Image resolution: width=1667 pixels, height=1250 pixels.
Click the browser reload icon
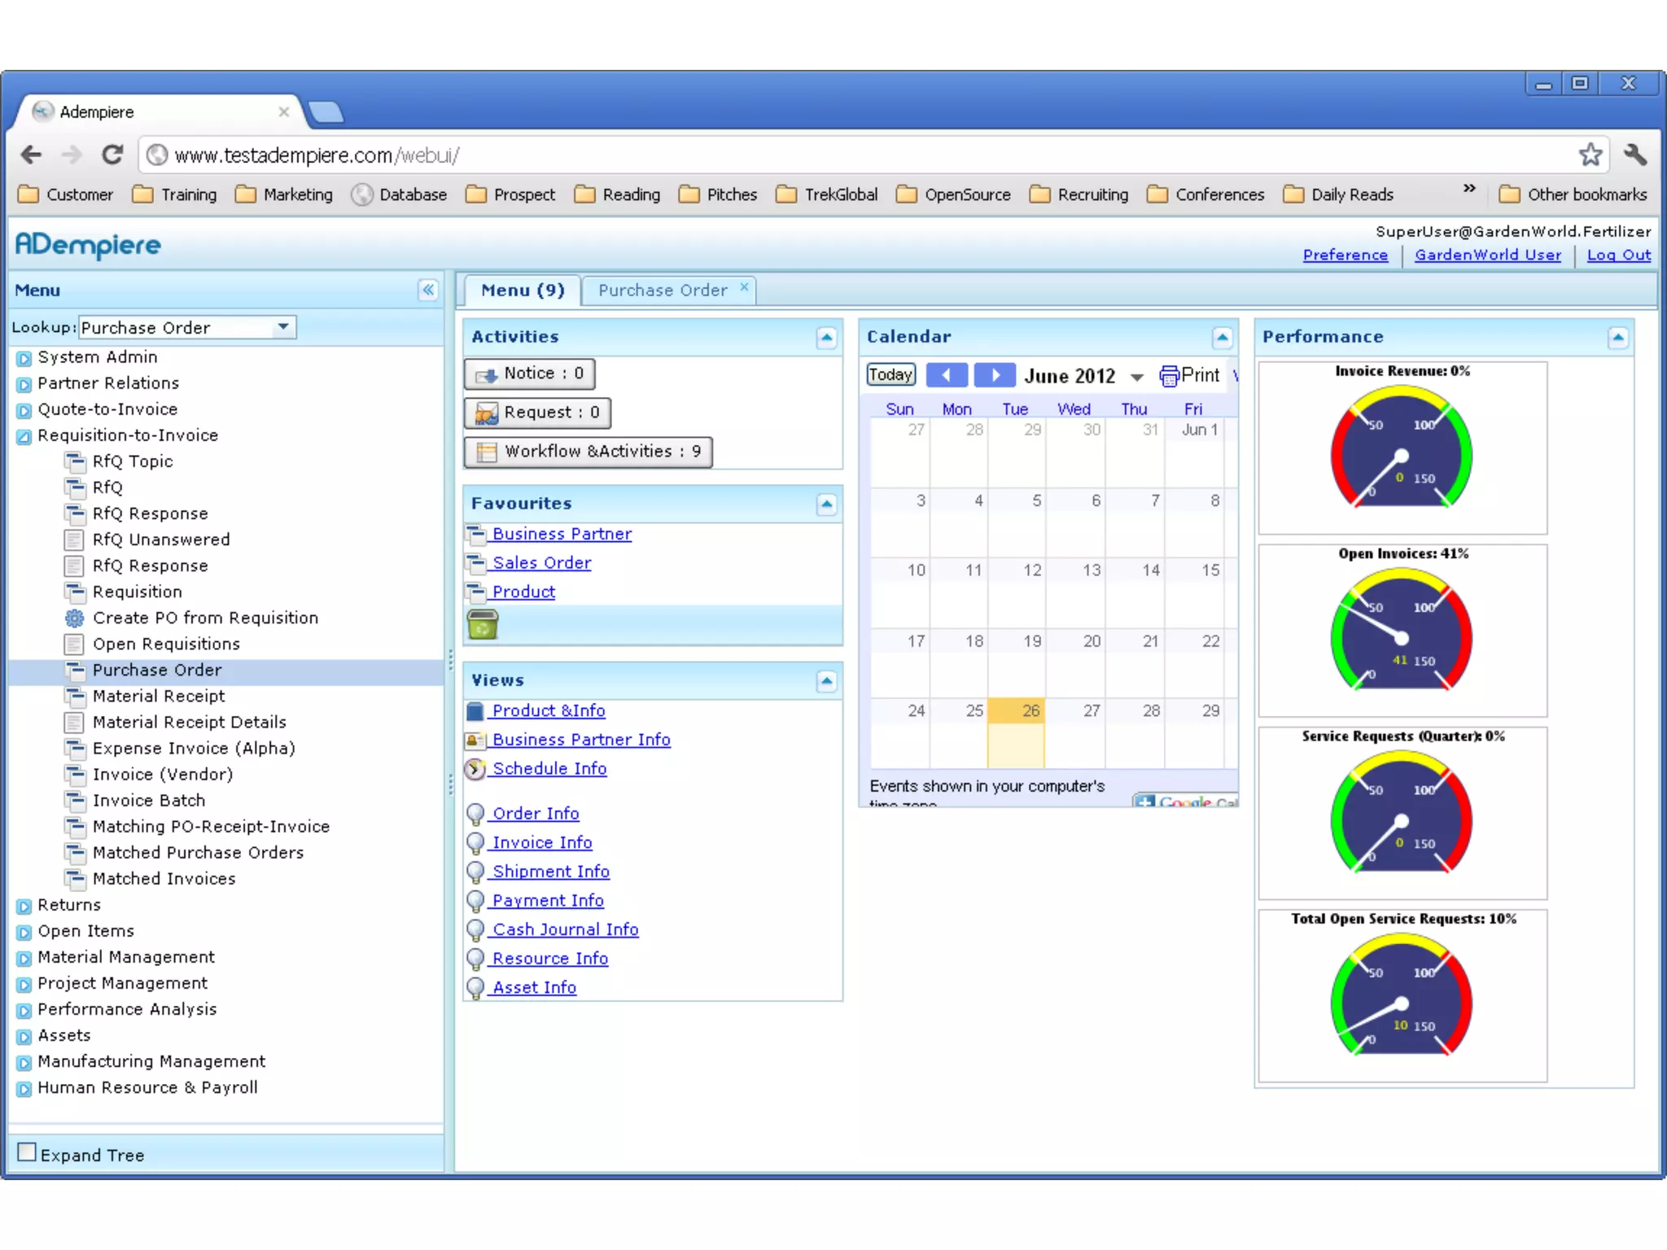coord(112,155)
